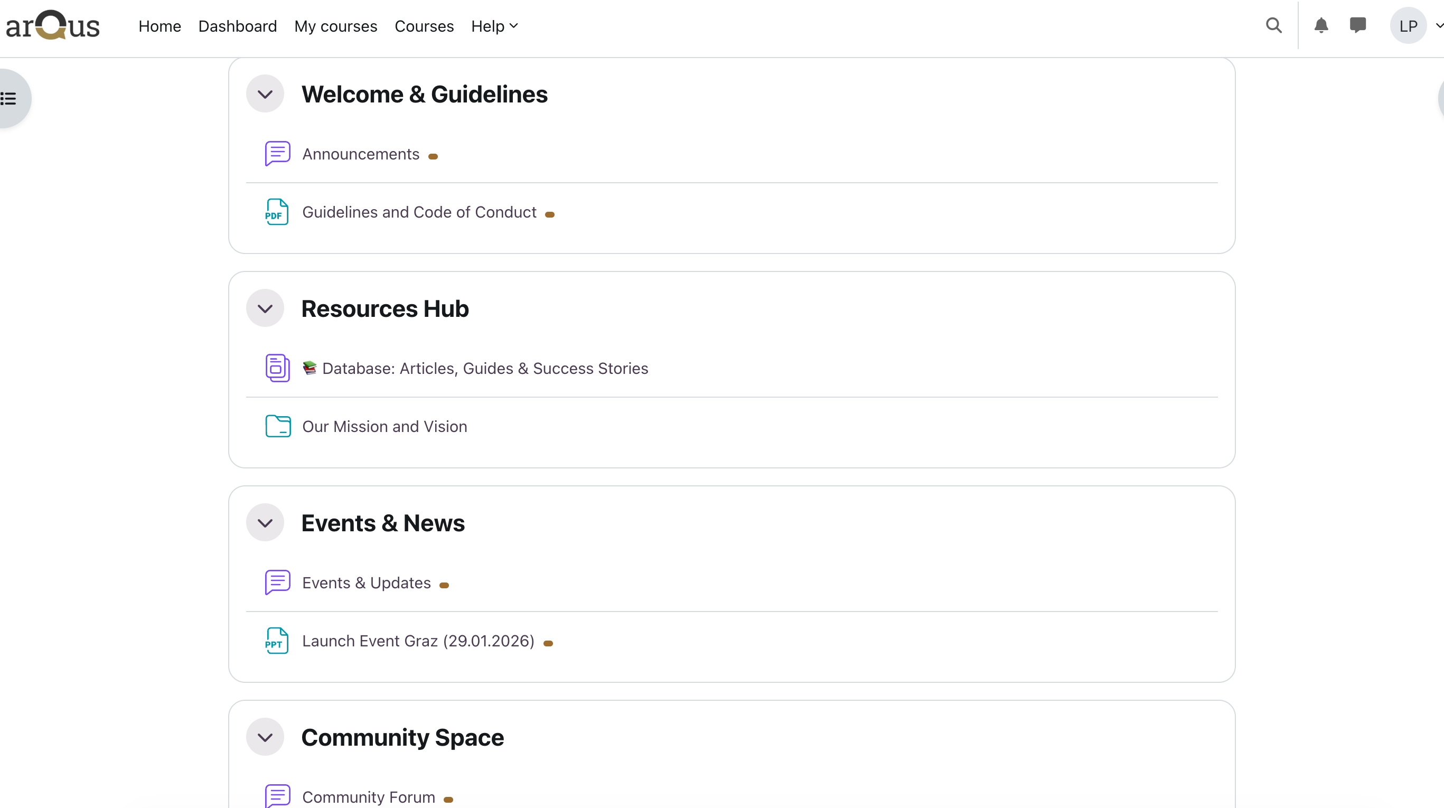Viewport: 1444px width, 808px height.
Task: Click the Database activity icon
Action: point(277,368)
